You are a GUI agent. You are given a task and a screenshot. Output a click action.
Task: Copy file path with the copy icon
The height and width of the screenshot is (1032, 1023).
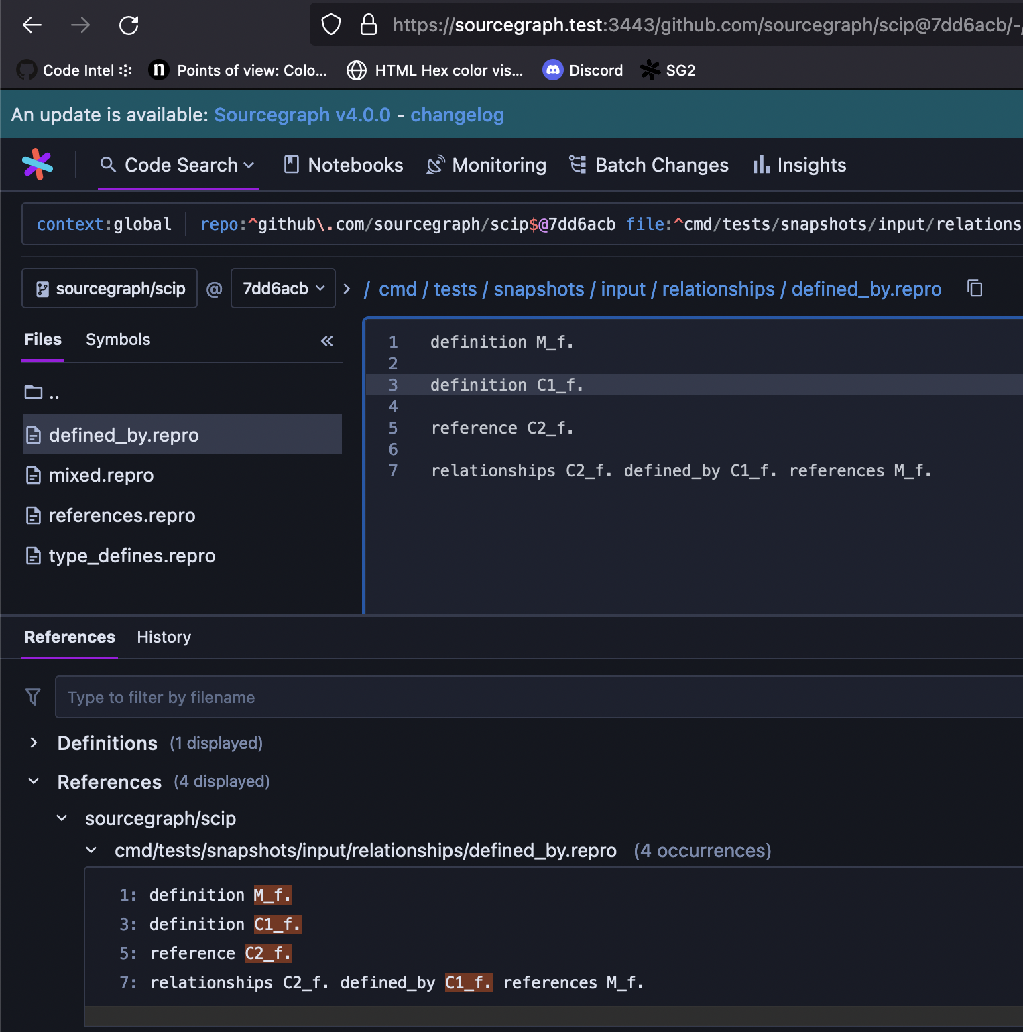[x=975, y=288]
